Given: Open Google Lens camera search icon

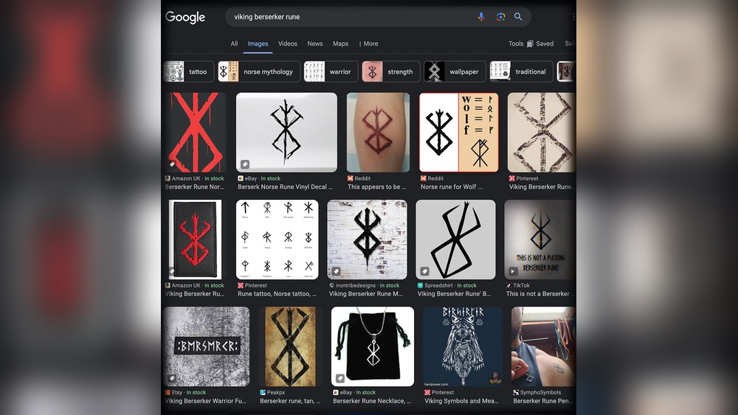Looking at the screenshot, I should pos(500,16).
